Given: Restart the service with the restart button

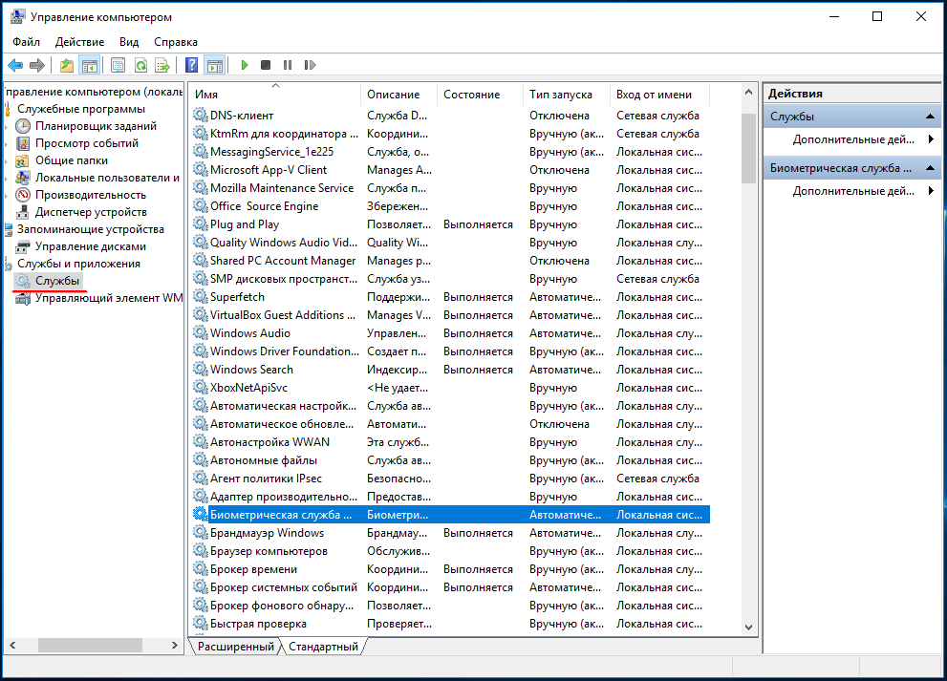Looking at the screenshot, I should [310, 65].
